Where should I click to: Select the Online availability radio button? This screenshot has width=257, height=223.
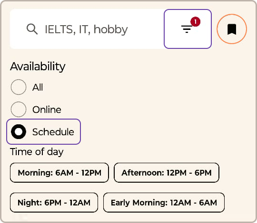[19, 109]
